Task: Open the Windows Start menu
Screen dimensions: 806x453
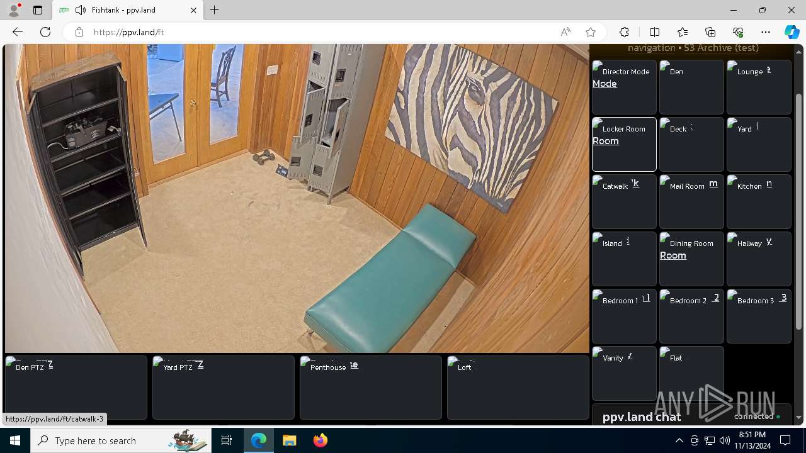Action: tap(15, 440)
